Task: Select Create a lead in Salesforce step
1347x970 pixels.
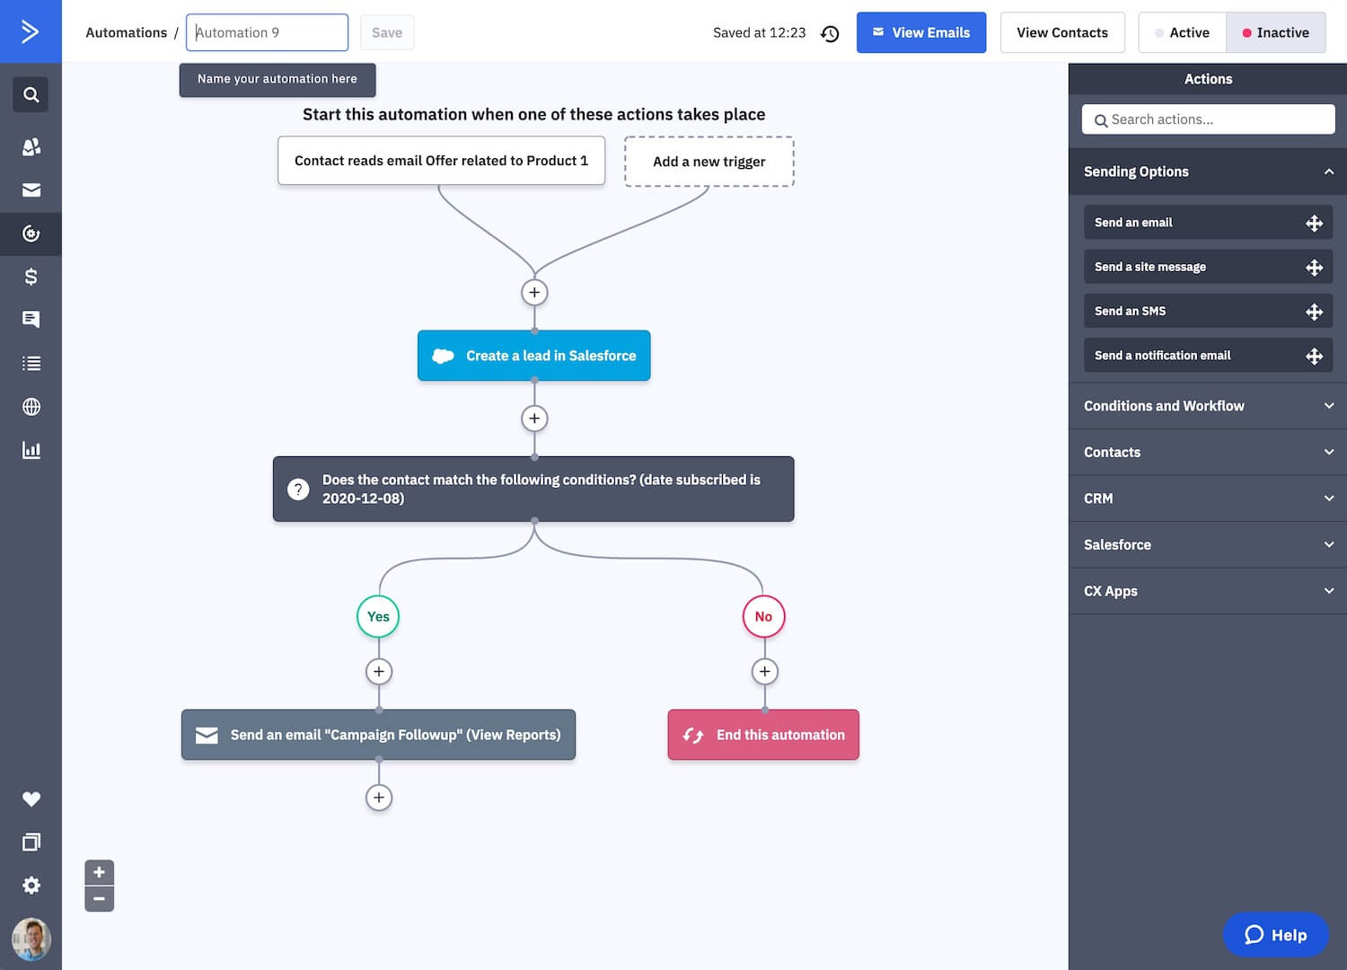Action: point(534,356)
